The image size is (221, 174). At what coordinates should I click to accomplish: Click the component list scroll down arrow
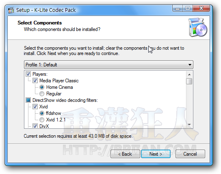pos(189,124)
